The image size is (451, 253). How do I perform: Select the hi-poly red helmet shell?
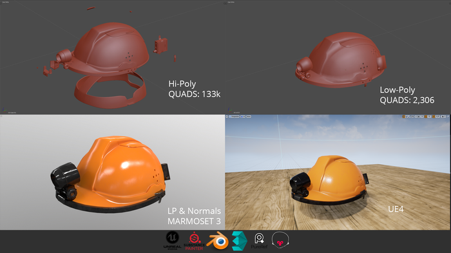pos(112,49)
